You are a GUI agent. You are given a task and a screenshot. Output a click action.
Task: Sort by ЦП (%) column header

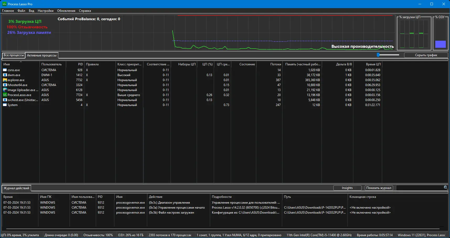click(205, 64)
